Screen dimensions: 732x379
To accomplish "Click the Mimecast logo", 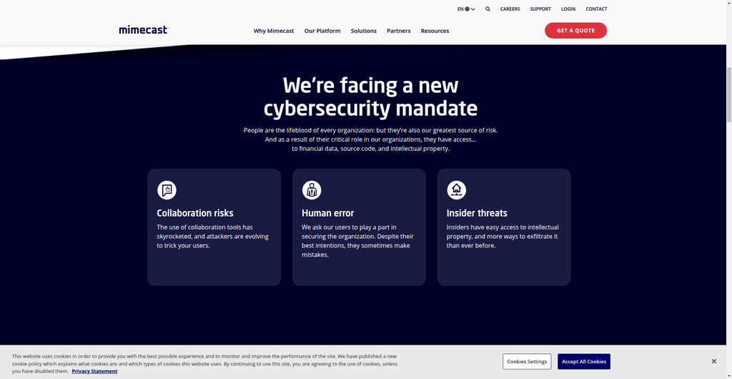I will pyautogui.click(x=143, y=30).
